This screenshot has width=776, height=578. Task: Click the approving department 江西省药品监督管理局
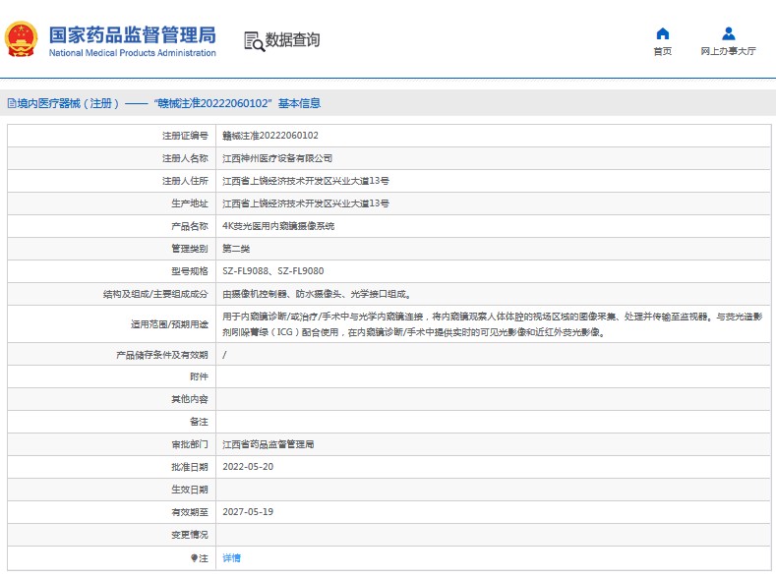(x=268, y=444)
